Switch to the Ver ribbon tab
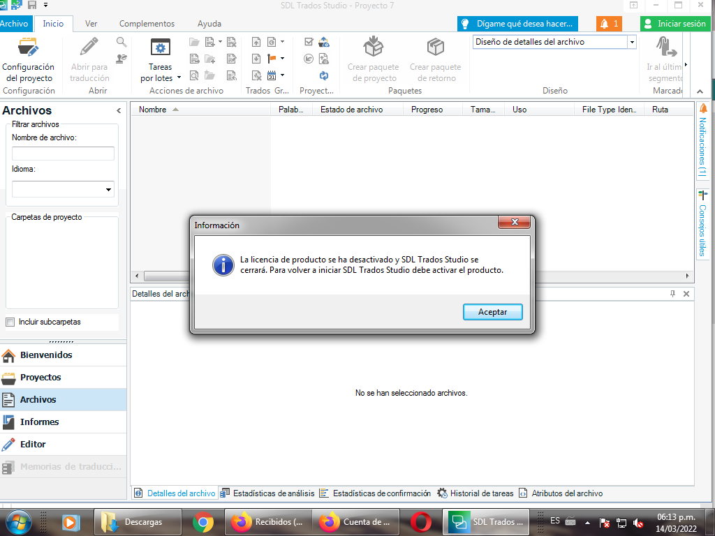The image size is (715, 536). coord(91,24)
